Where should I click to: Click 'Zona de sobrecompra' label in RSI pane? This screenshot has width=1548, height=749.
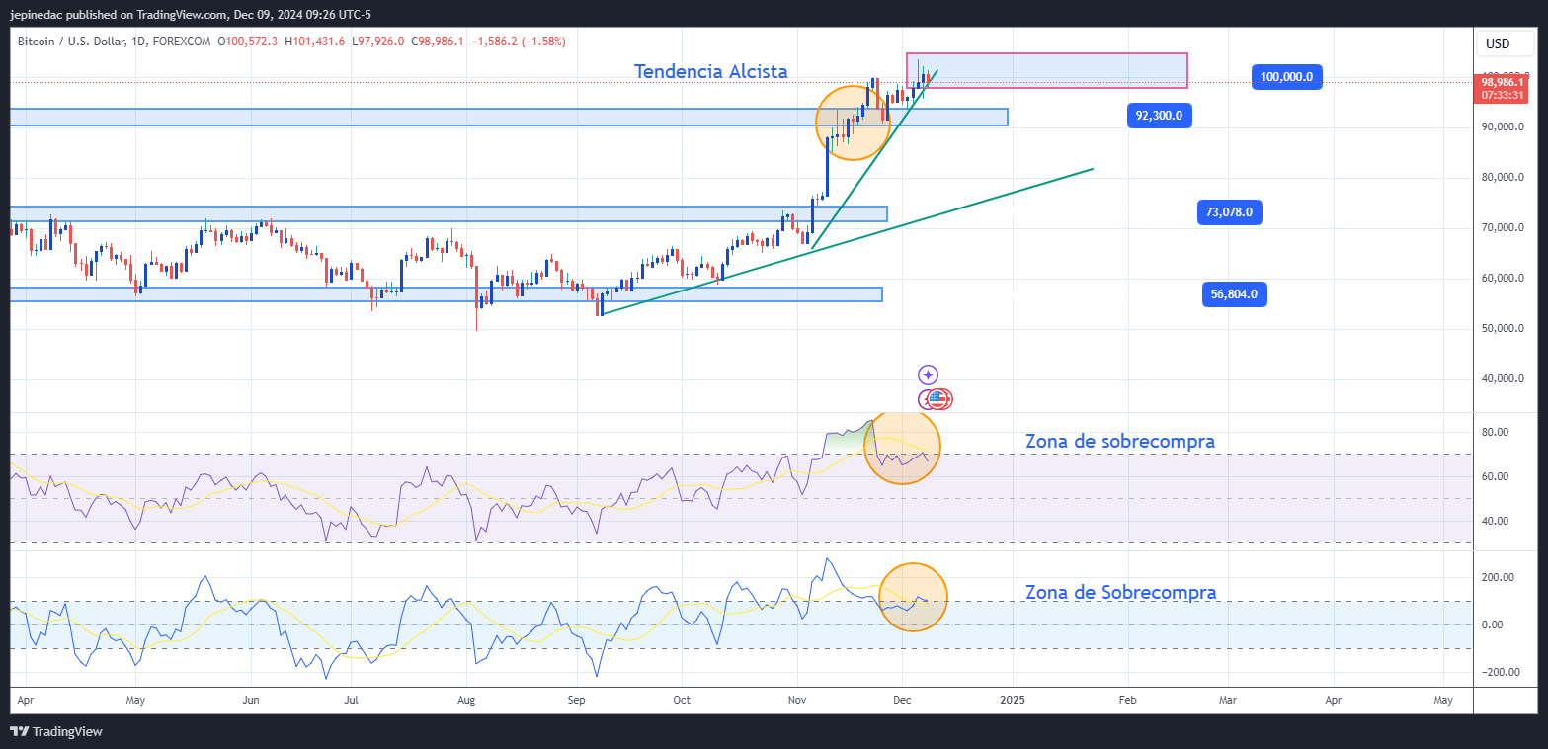click(x=1120, y=441)
